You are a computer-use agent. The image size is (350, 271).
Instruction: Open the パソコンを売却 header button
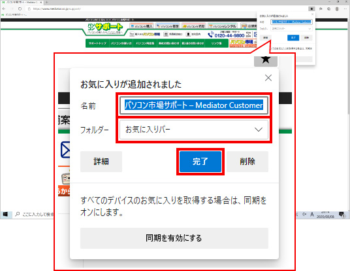pyautogui.click(x=194, y=26)
